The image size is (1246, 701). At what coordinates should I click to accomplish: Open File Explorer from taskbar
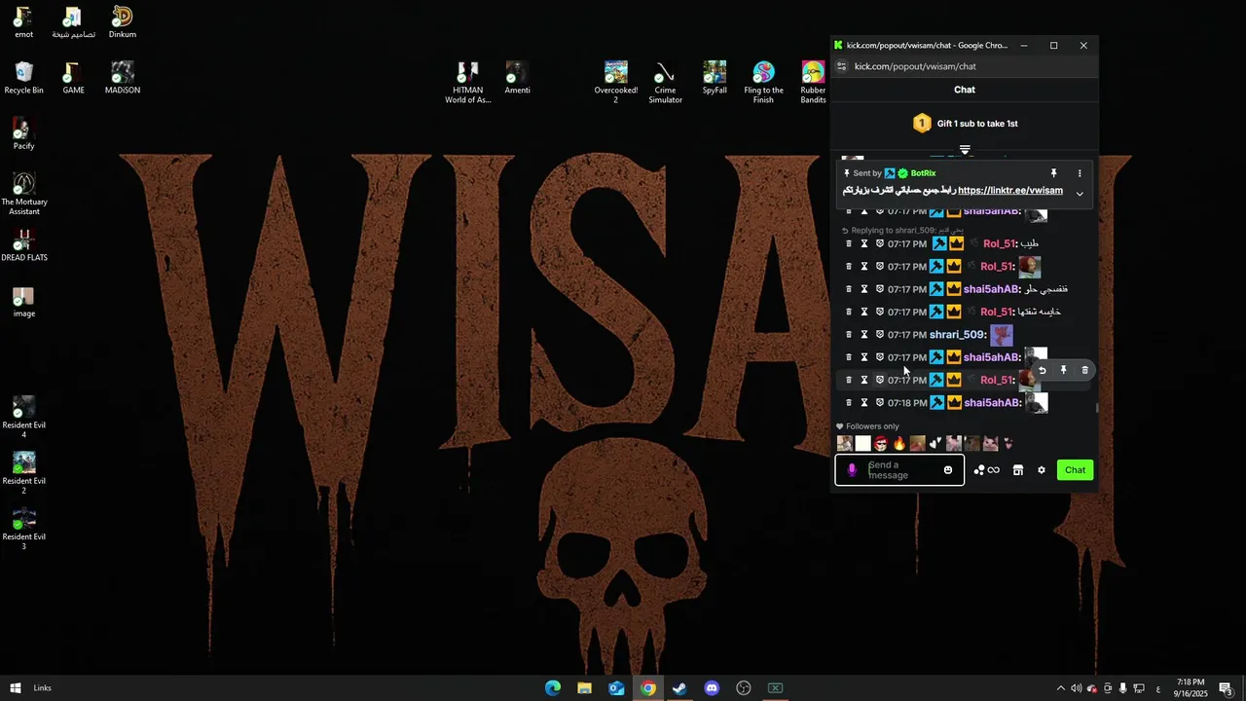(x=584, y=688)
